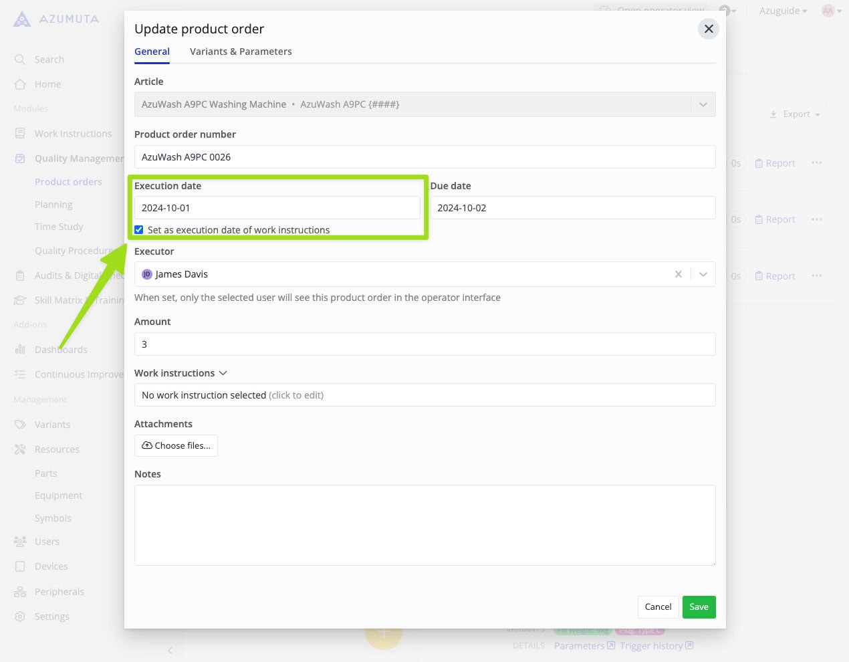Open the Variants management section
Image resolution: width=849 pixels, height=662 pixels.
[52, 424]
